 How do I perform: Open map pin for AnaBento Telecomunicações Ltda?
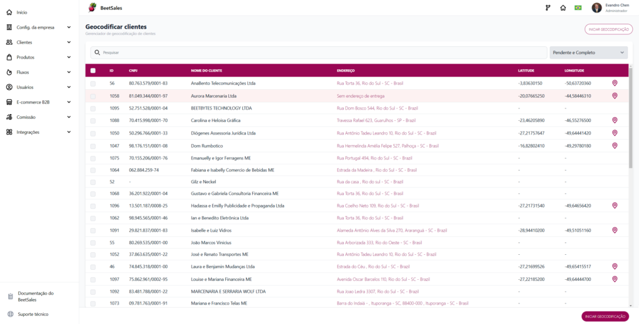pyautogui.click(x=615, y=83)
